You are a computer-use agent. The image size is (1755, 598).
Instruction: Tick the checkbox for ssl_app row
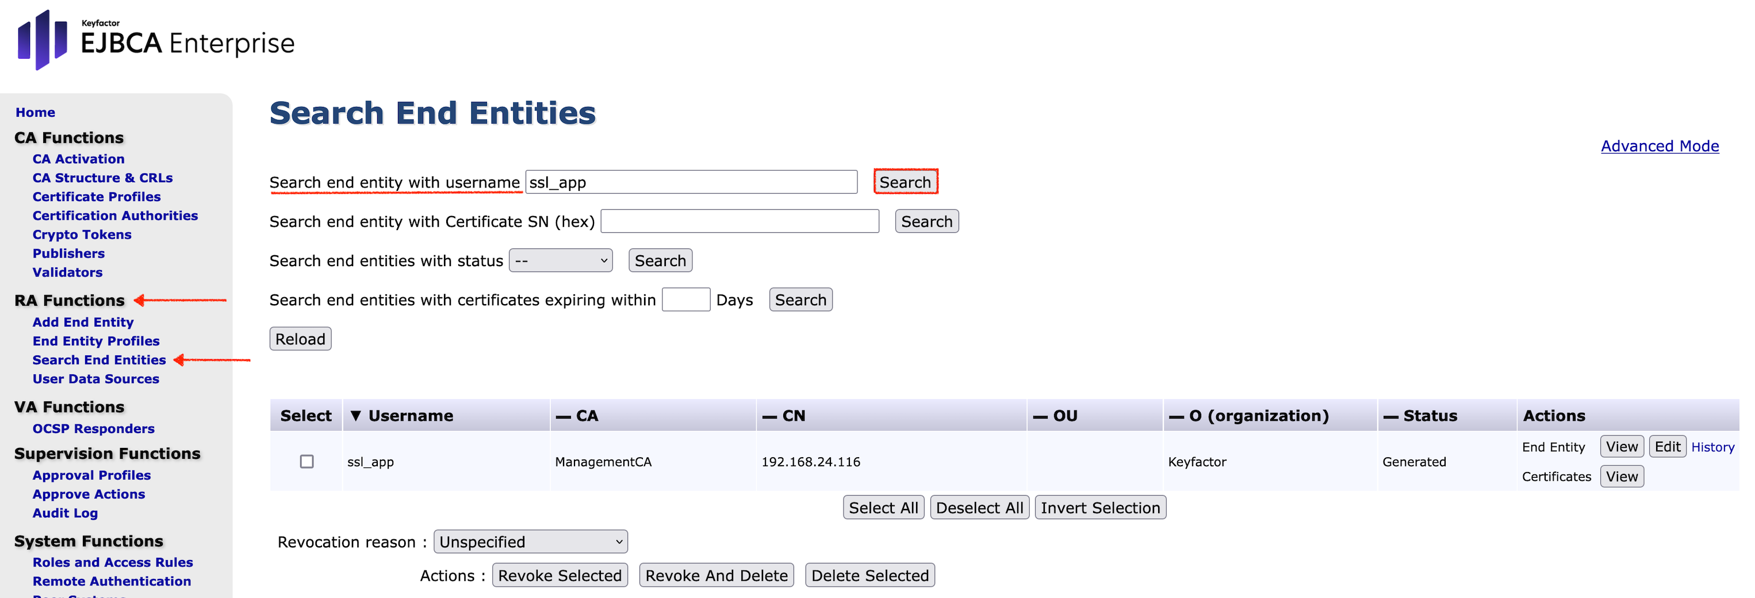(x=306, y=462)
